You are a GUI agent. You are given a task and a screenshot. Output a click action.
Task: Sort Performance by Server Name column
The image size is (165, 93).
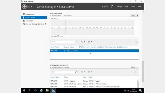[55, 47]
